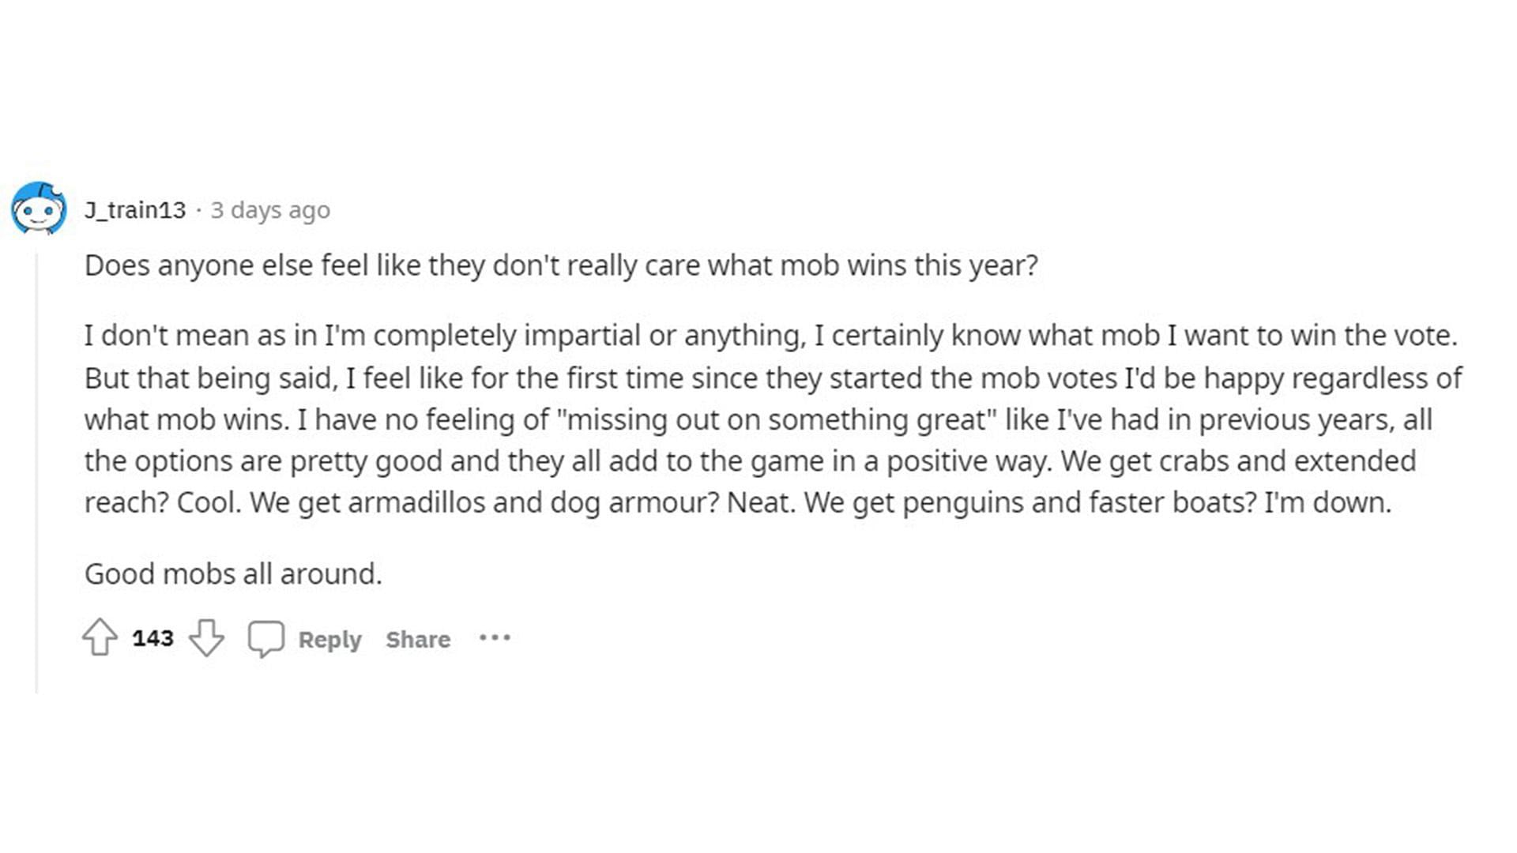
Task: Share this comment
Action: click(418, 639)
